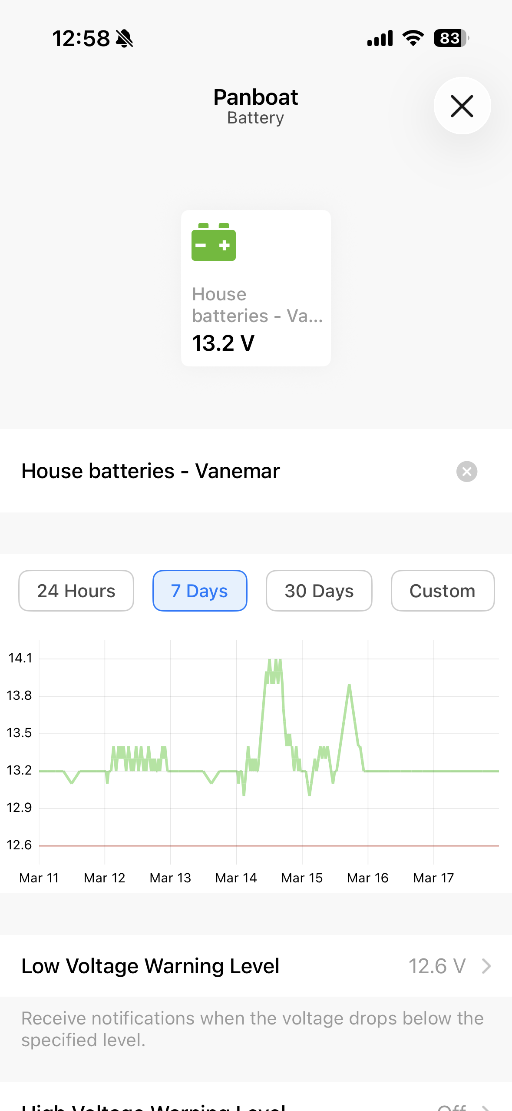Select the 7 Days range
The image size is (512, 1111).
[x=200, y=591]
